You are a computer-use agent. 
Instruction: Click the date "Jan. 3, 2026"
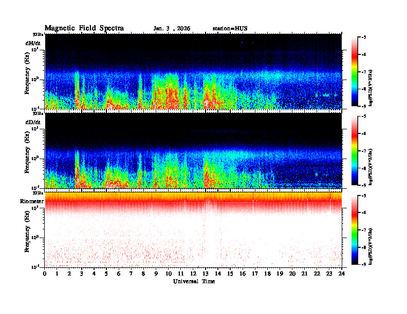click(172, 29)
